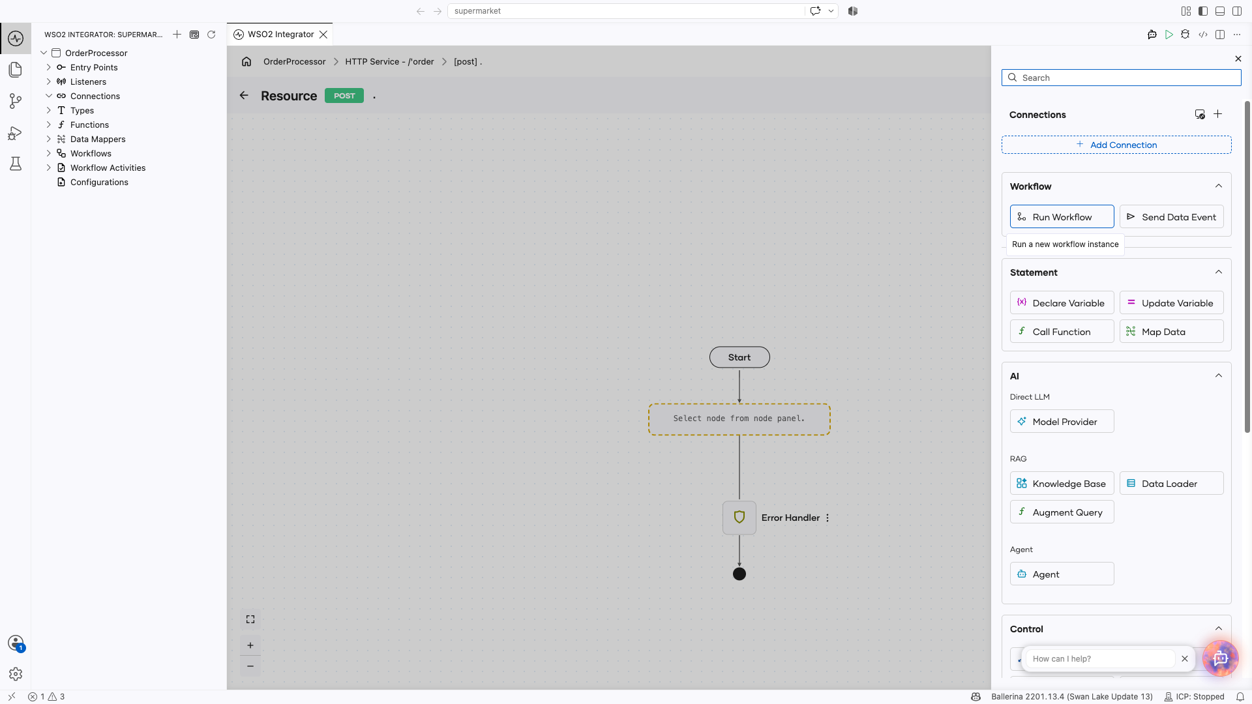
Task: Open Error Handler three-dot menu
Action: 827,518
